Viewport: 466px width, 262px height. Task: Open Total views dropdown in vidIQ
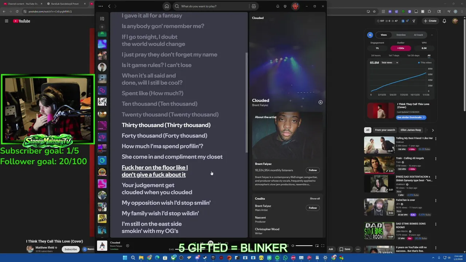[390, 63]
